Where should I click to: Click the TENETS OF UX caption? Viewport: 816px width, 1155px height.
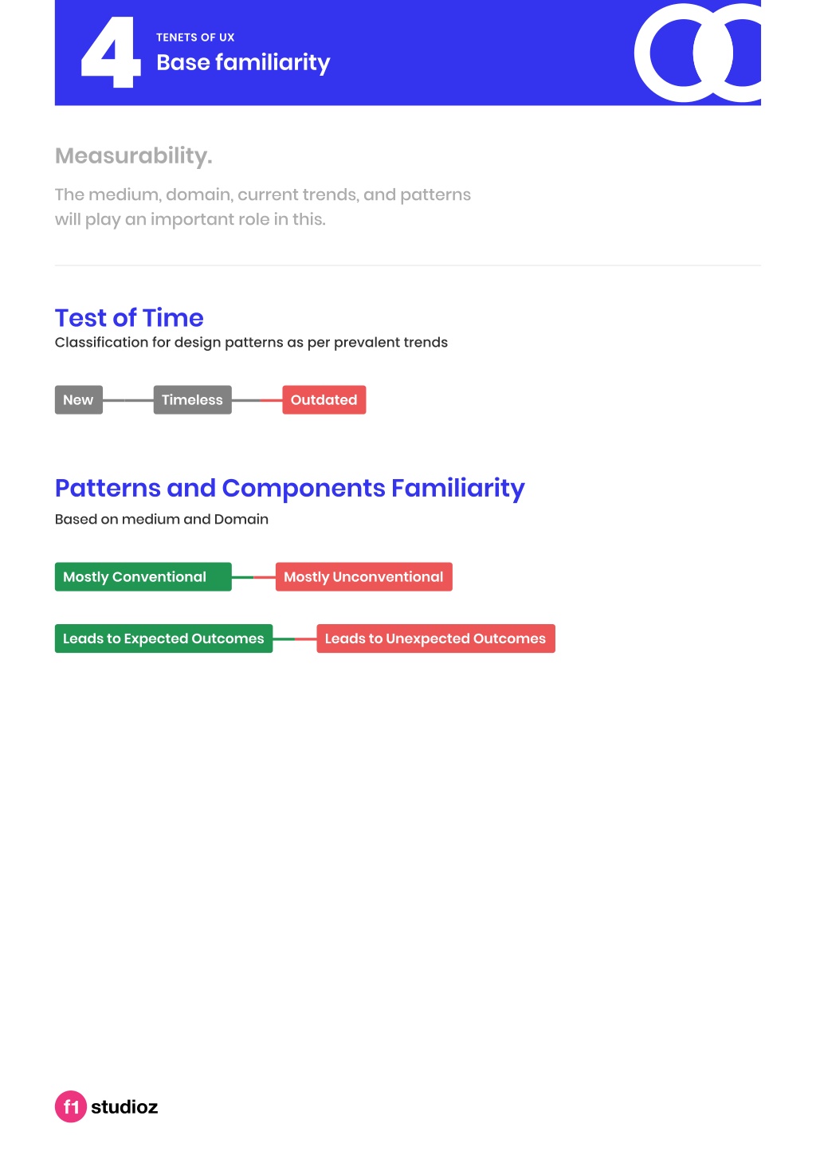[195, 37]
